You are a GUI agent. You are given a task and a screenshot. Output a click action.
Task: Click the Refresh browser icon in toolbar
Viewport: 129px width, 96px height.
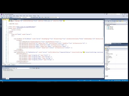point(40,18)
